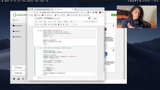
Task: Select the Py Practice browser tab
Action: (x=63, y=9)
